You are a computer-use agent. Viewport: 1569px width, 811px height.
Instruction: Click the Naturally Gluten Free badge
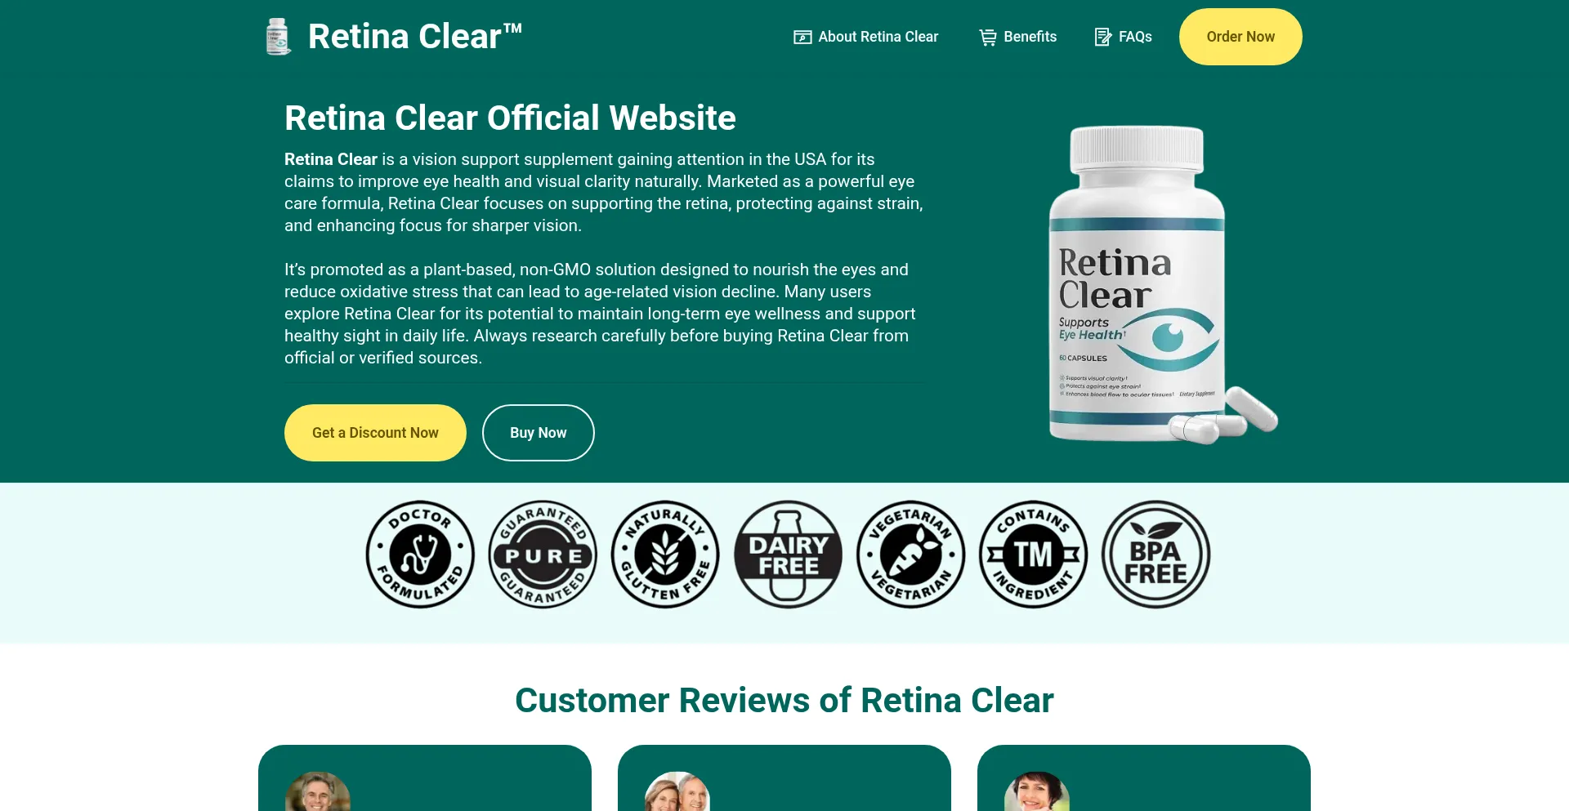coord(665,555)
